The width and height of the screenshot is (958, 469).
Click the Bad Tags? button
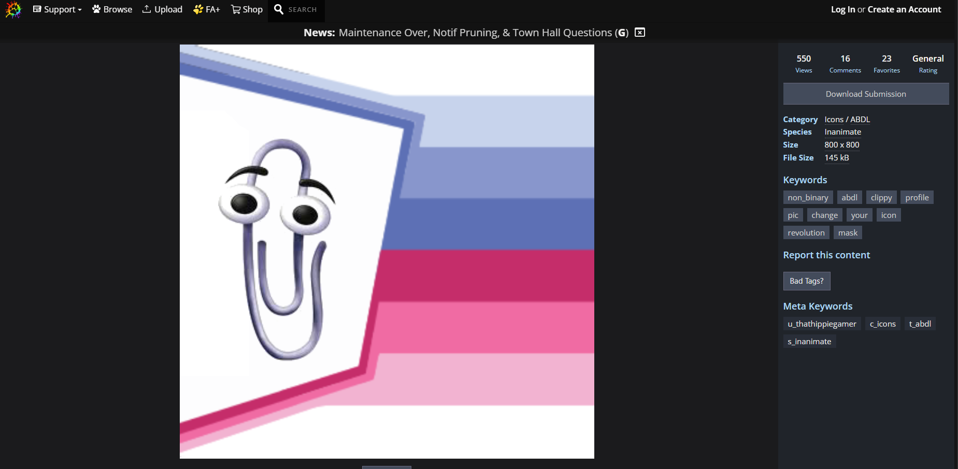[806, 281]
